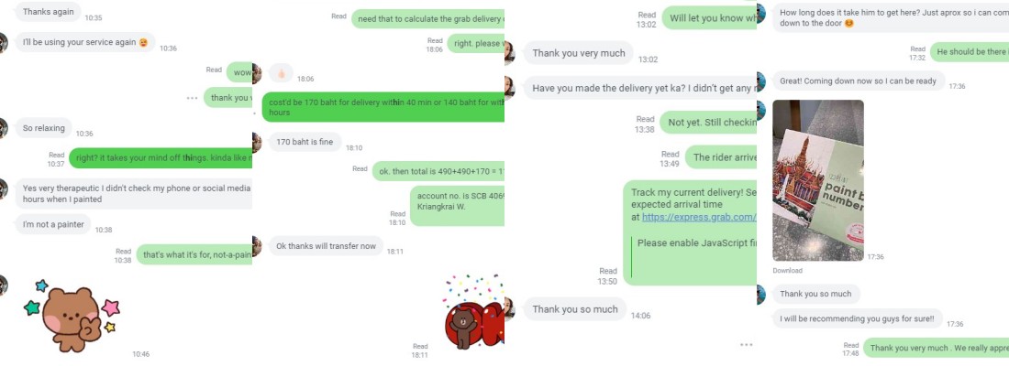The height and width of the screenshot is (366, 1009).
Task: Click the "account no. is SCB" message bubble
Action: click(x=457, y=206)
